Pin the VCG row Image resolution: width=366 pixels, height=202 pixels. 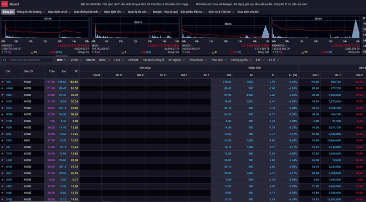3,101
